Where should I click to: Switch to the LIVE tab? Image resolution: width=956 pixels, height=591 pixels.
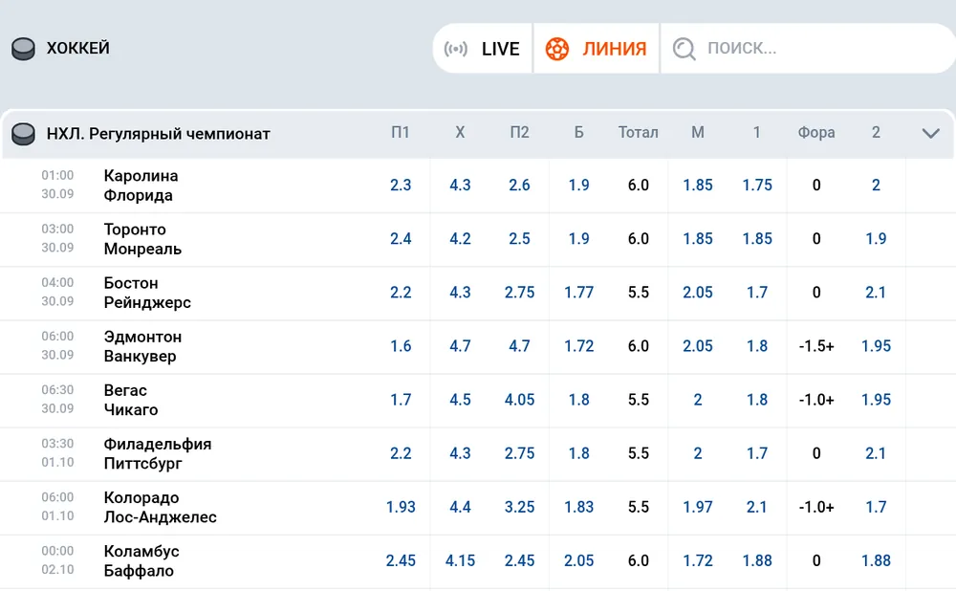482,49
